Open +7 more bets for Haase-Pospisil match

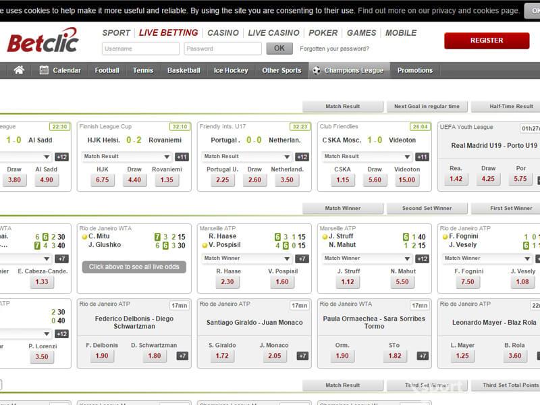pyautogui.click(x=302, y=259)
